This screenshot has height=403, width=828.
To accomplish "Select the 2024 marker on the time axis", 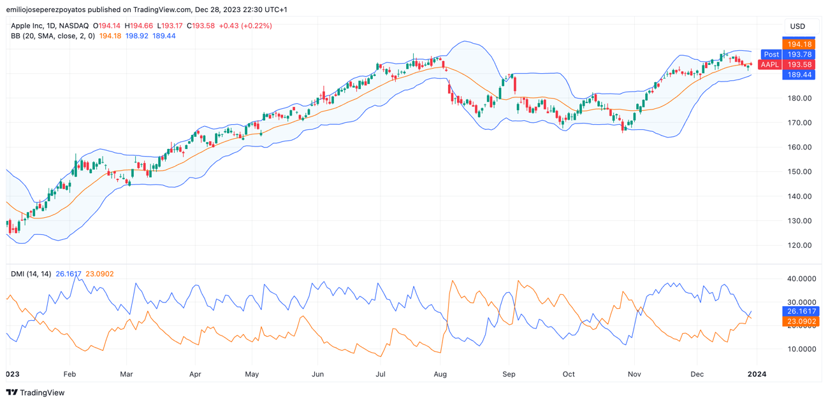I will coord(757,374).
